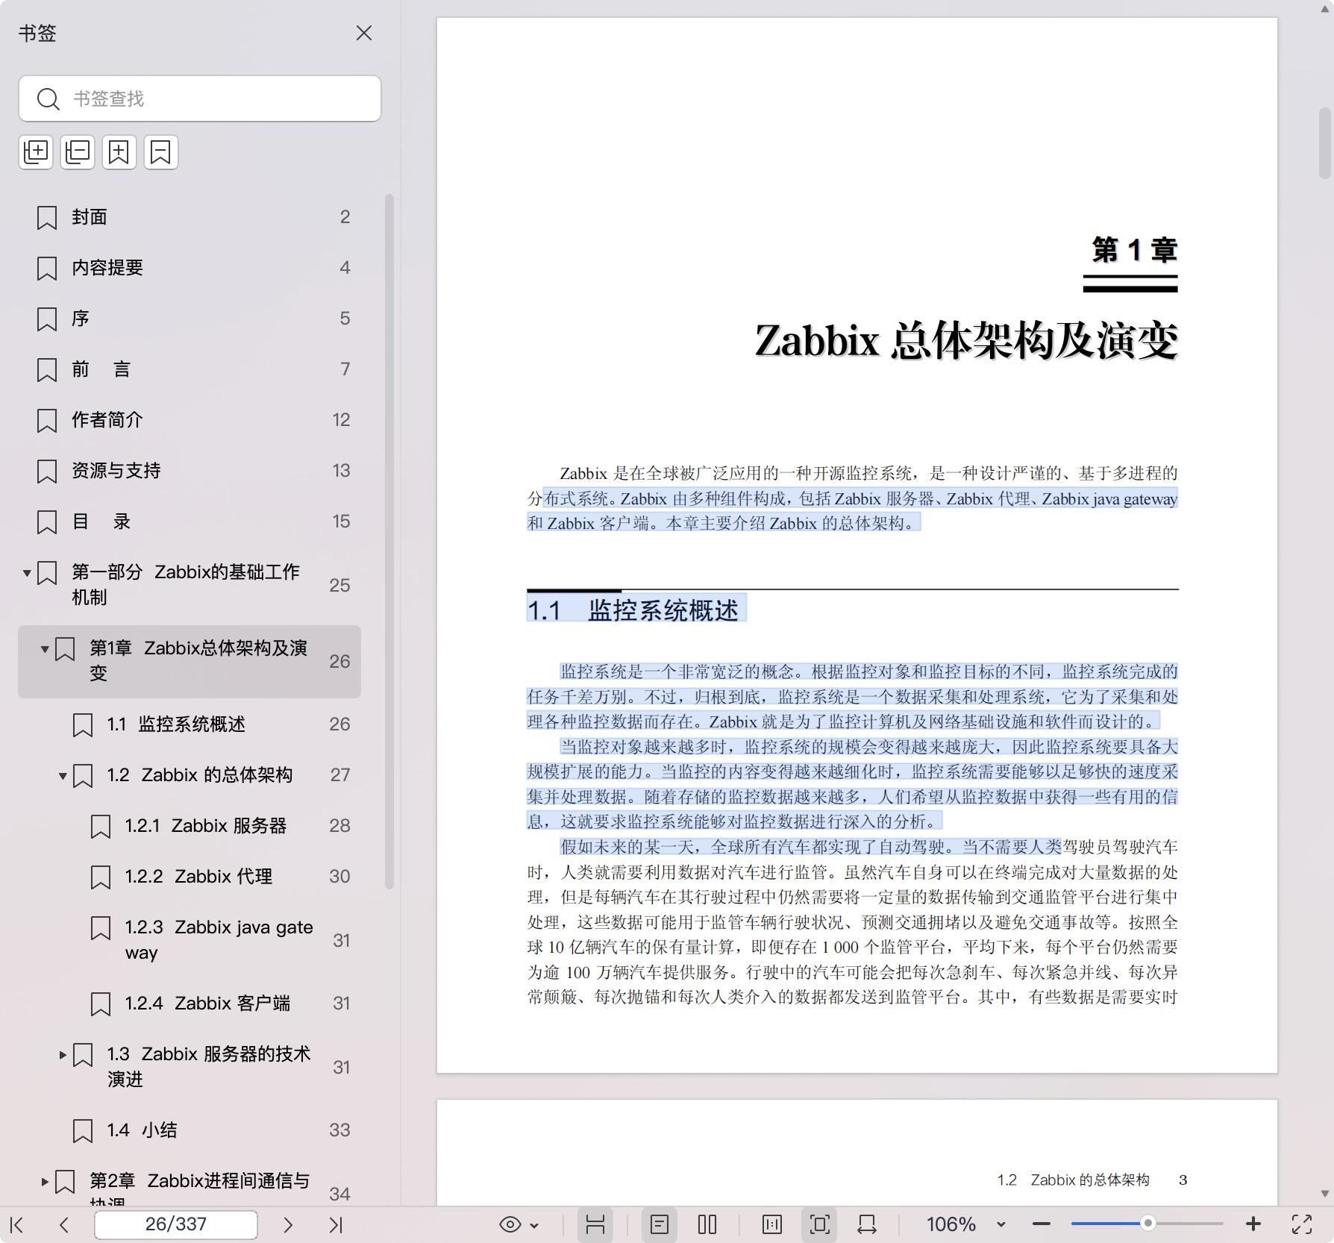
Task: Click the 106% zoom value
Action: (x=951, y=1224)
